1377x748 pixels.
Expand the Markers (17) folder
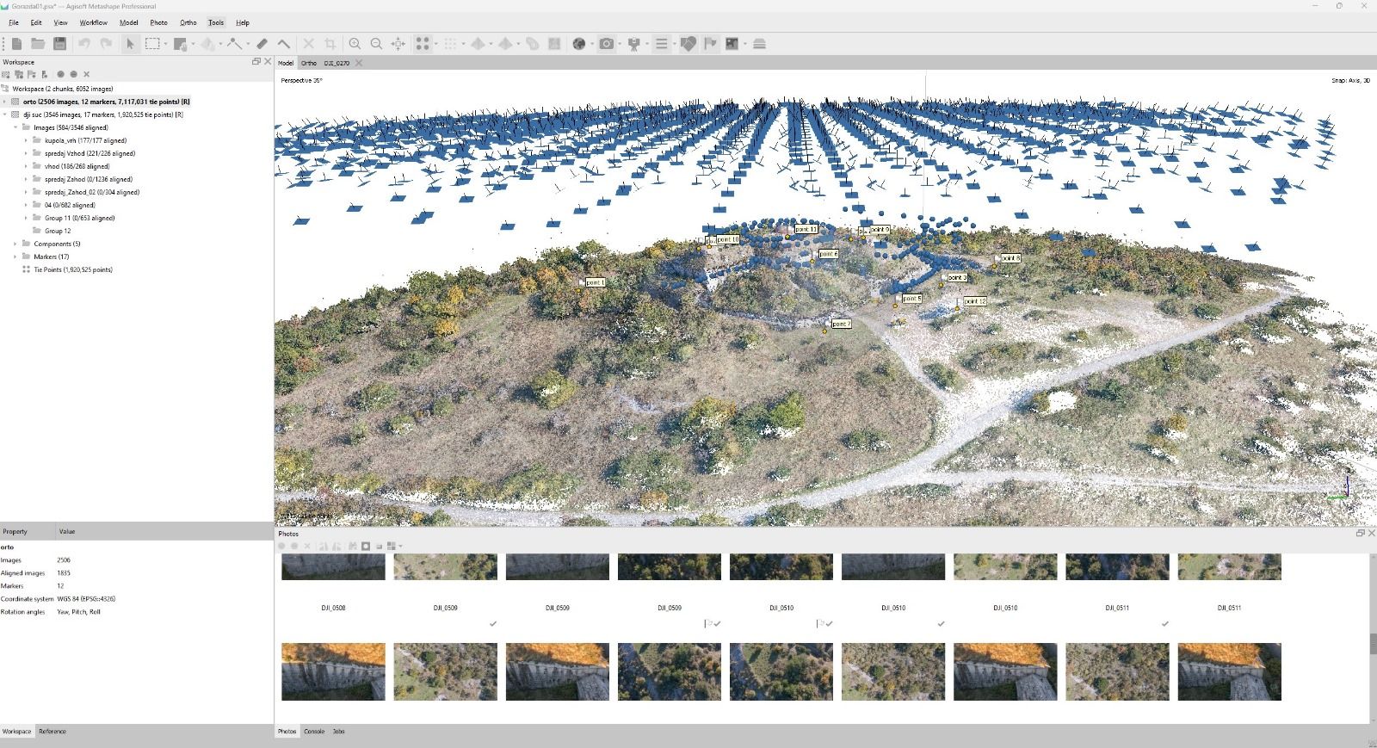pos(15,257)
